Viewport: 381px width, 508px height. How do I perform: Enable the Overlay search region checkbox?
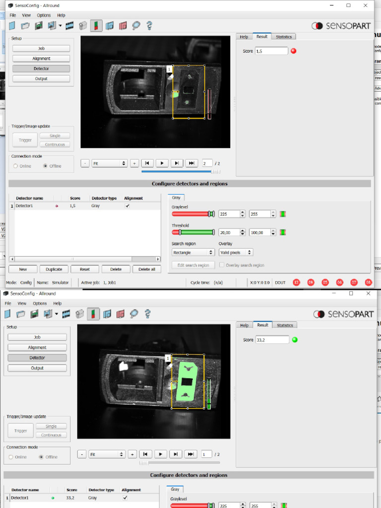tap(222, 265)
